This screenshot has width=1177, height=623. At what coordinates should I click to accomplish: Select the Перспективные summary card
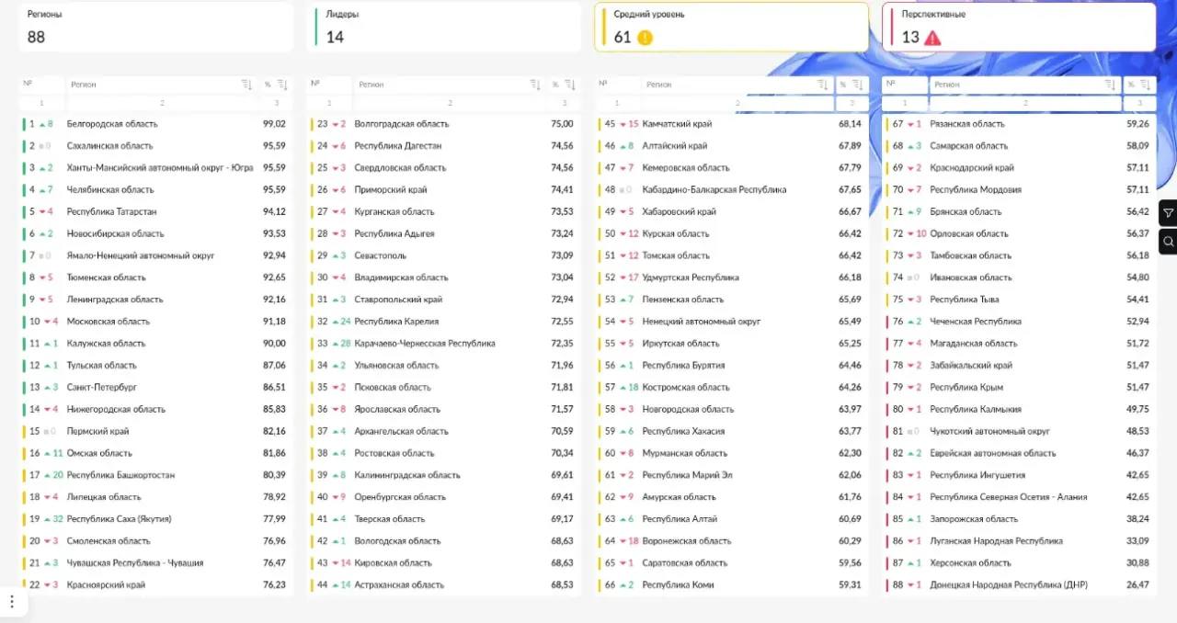pos(1018,27)
